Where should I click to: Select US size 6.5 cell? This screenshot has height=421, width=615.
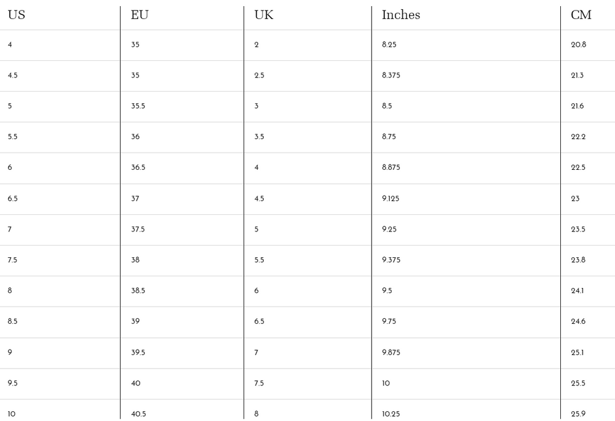coord(13,199)
